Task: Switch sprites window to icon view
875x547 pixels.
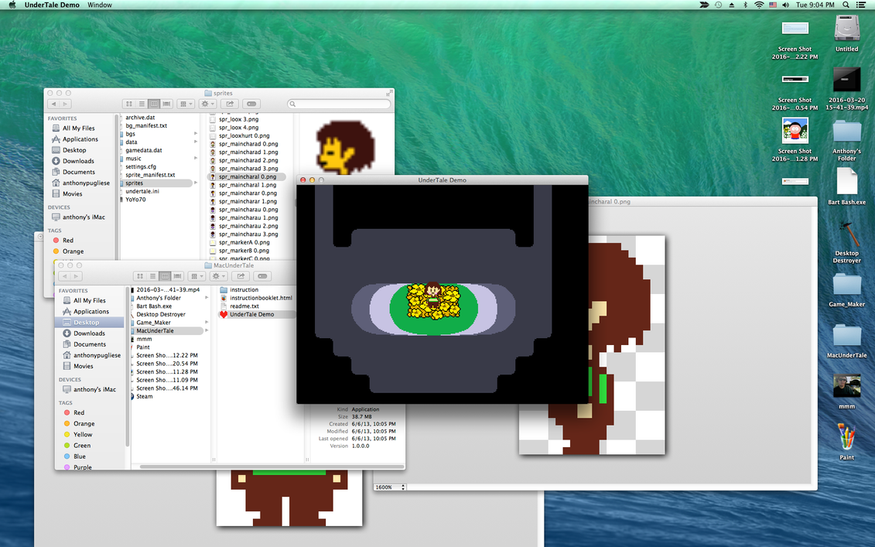Action: pos(129,104)
